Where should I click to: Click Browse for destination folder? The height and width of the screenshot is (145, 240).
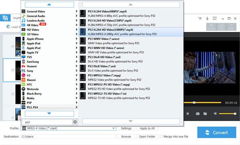[x=126, y=137]
